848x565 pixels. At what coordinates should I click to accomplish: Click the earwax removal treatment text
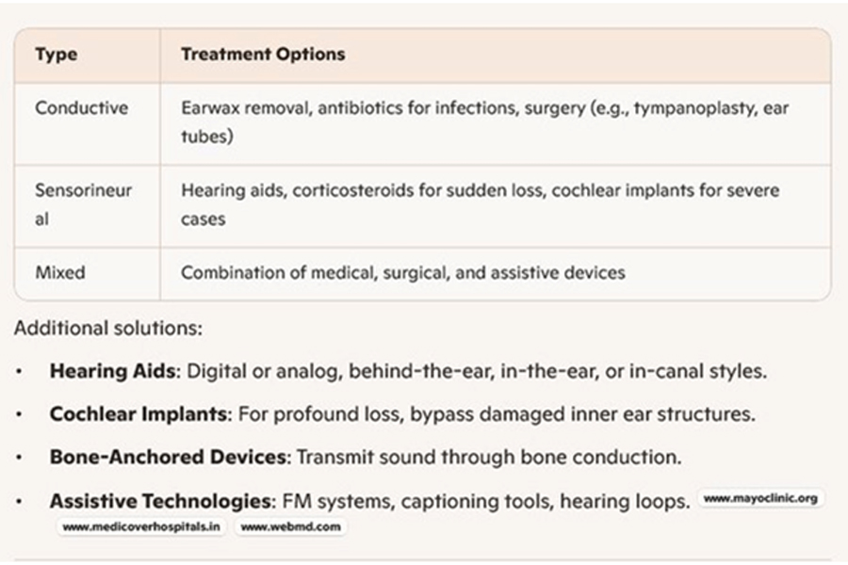point(246,107)
